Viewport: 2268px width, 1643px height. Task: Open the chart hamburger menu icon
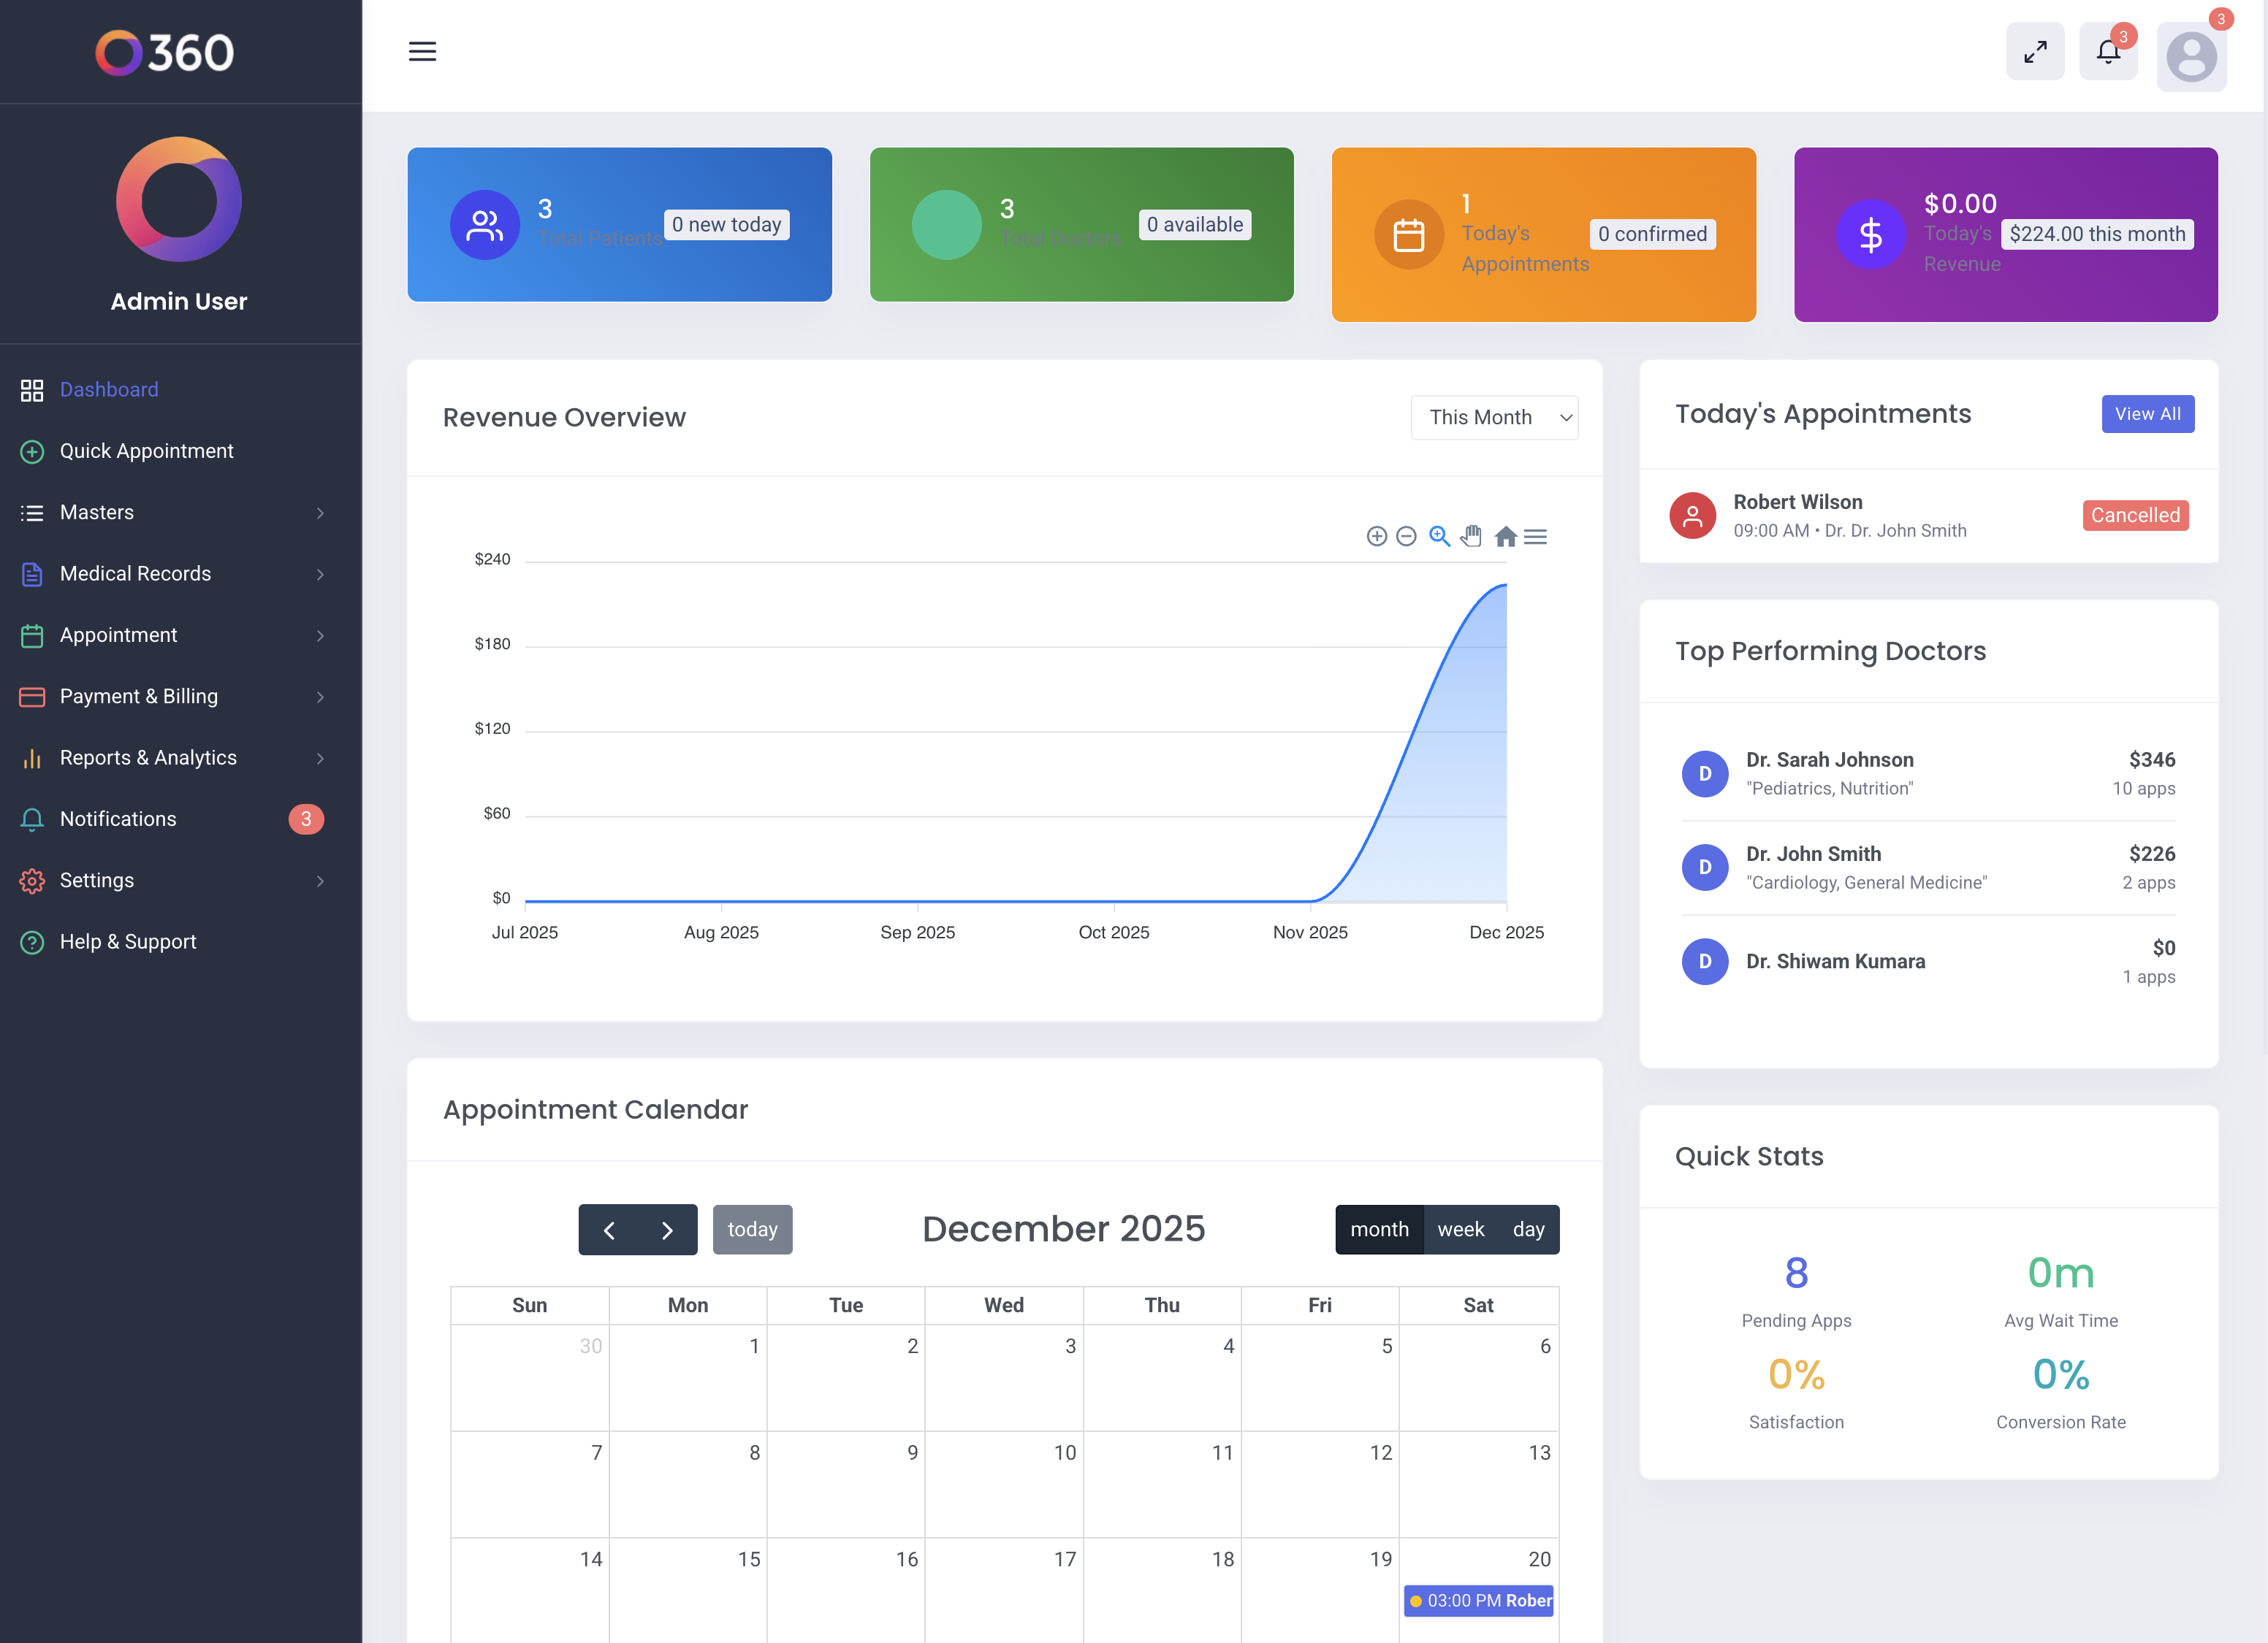(1536, 537)
